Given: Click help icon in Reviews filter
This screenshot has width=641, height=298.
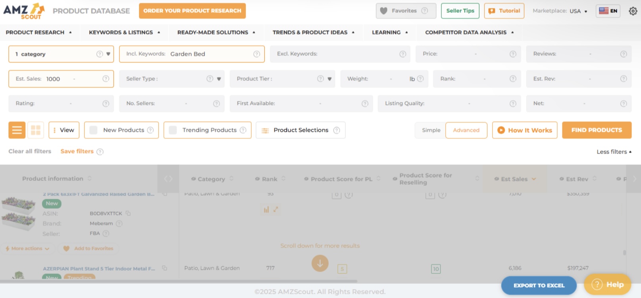Looking at the screenshot, I should pyautogui.click(x=624, y=54).
